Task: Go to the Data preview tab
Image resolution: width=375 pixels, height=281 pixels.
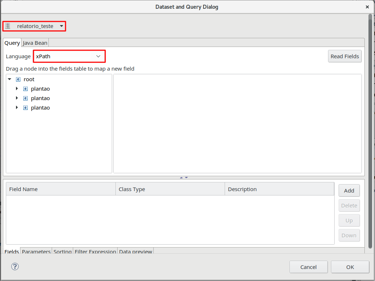Action: [x=135, y=252]
